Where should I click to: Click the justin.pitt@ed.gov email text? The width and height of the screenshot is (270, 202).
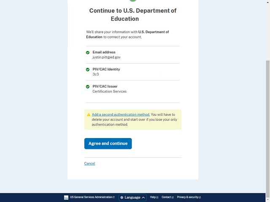(106, 57)
